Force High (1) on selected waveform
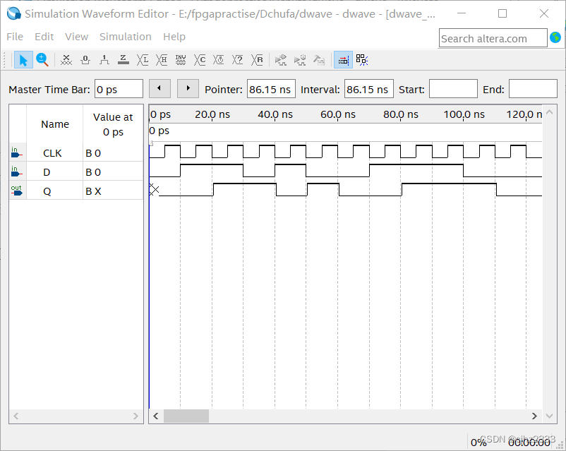Screen dimensions: 566x451 [104, 60]
